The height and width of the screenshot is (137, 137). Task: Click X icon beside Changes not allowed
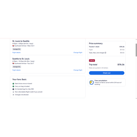(x=13, y=95)
